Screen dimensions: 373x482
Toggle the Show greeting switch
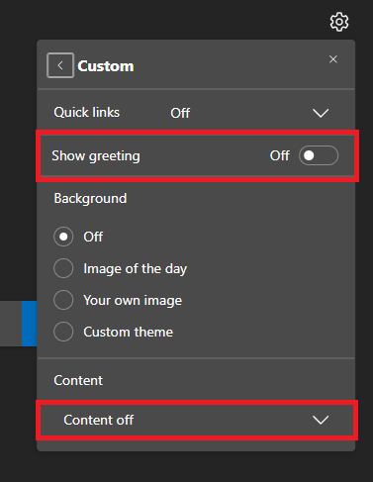coord(319,155)
